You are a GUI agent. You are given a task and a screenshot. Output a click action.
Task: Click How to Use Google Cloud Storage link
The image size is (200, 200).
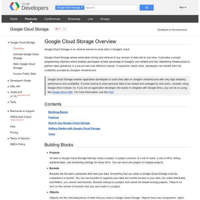[x=69, y=123]
